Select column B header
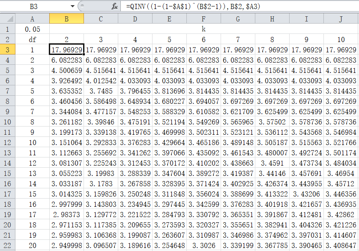Screen dimensions: 359x251 tap(67, 18)
